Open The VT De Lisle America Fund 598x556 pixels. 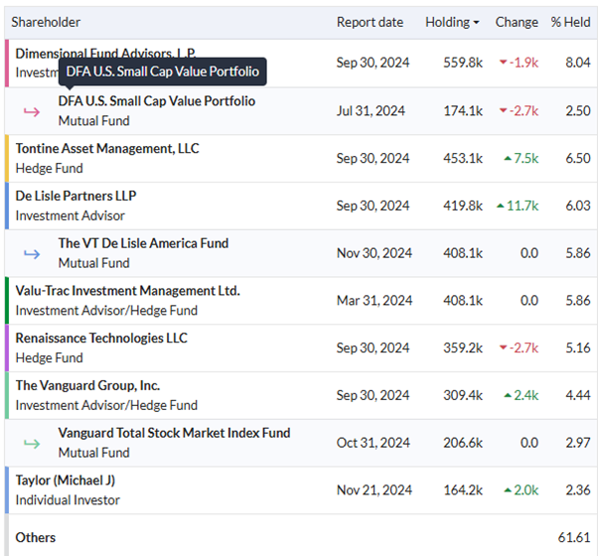pos(143,243)
